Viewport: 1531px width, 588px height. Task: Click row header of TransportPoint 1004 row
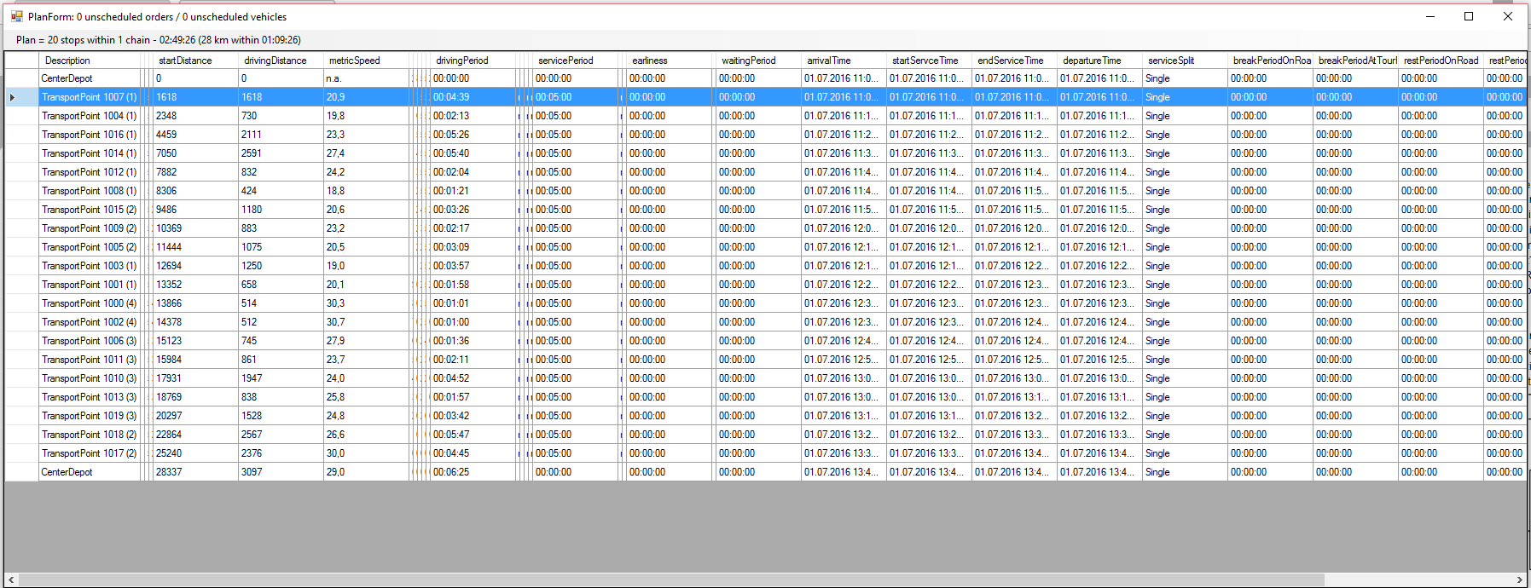tap(21, 116)
